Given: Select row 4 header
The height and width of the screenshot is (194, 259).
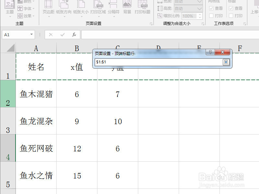Looking at the screenshot, I should coord(8,148).
